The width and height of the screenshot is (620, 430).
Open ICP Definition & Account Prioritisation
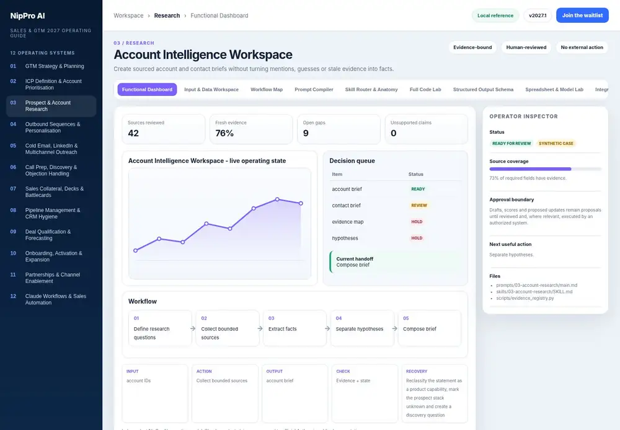point(51,84)
